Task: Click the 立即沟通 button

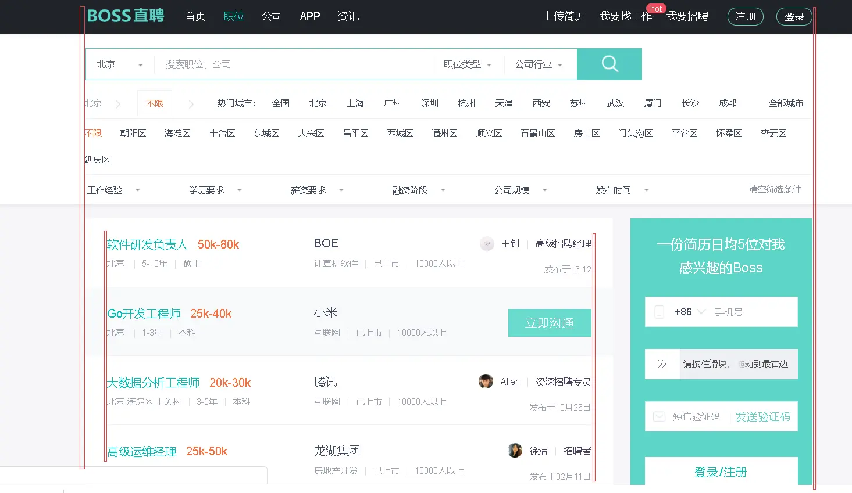Action: (550, 323)
